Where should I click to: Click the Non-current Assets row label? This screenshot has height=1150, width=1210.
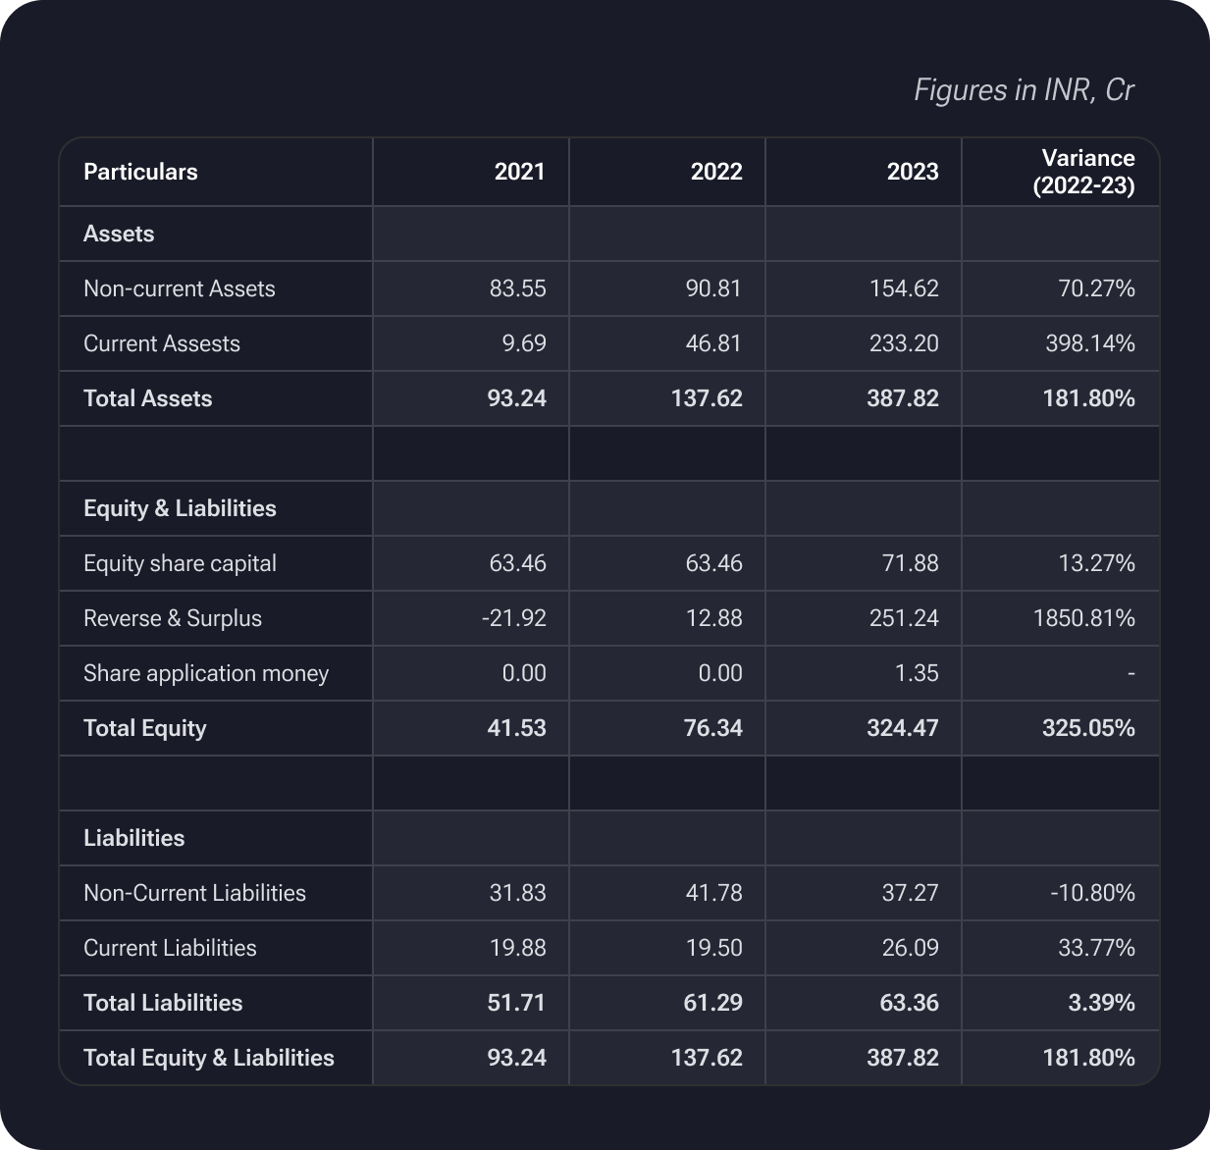pos(179,288)
